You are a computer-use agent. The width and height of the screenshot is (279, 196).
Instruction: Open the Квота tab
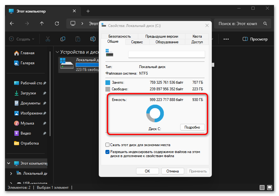pyautogui.click(x=197, y=36)
